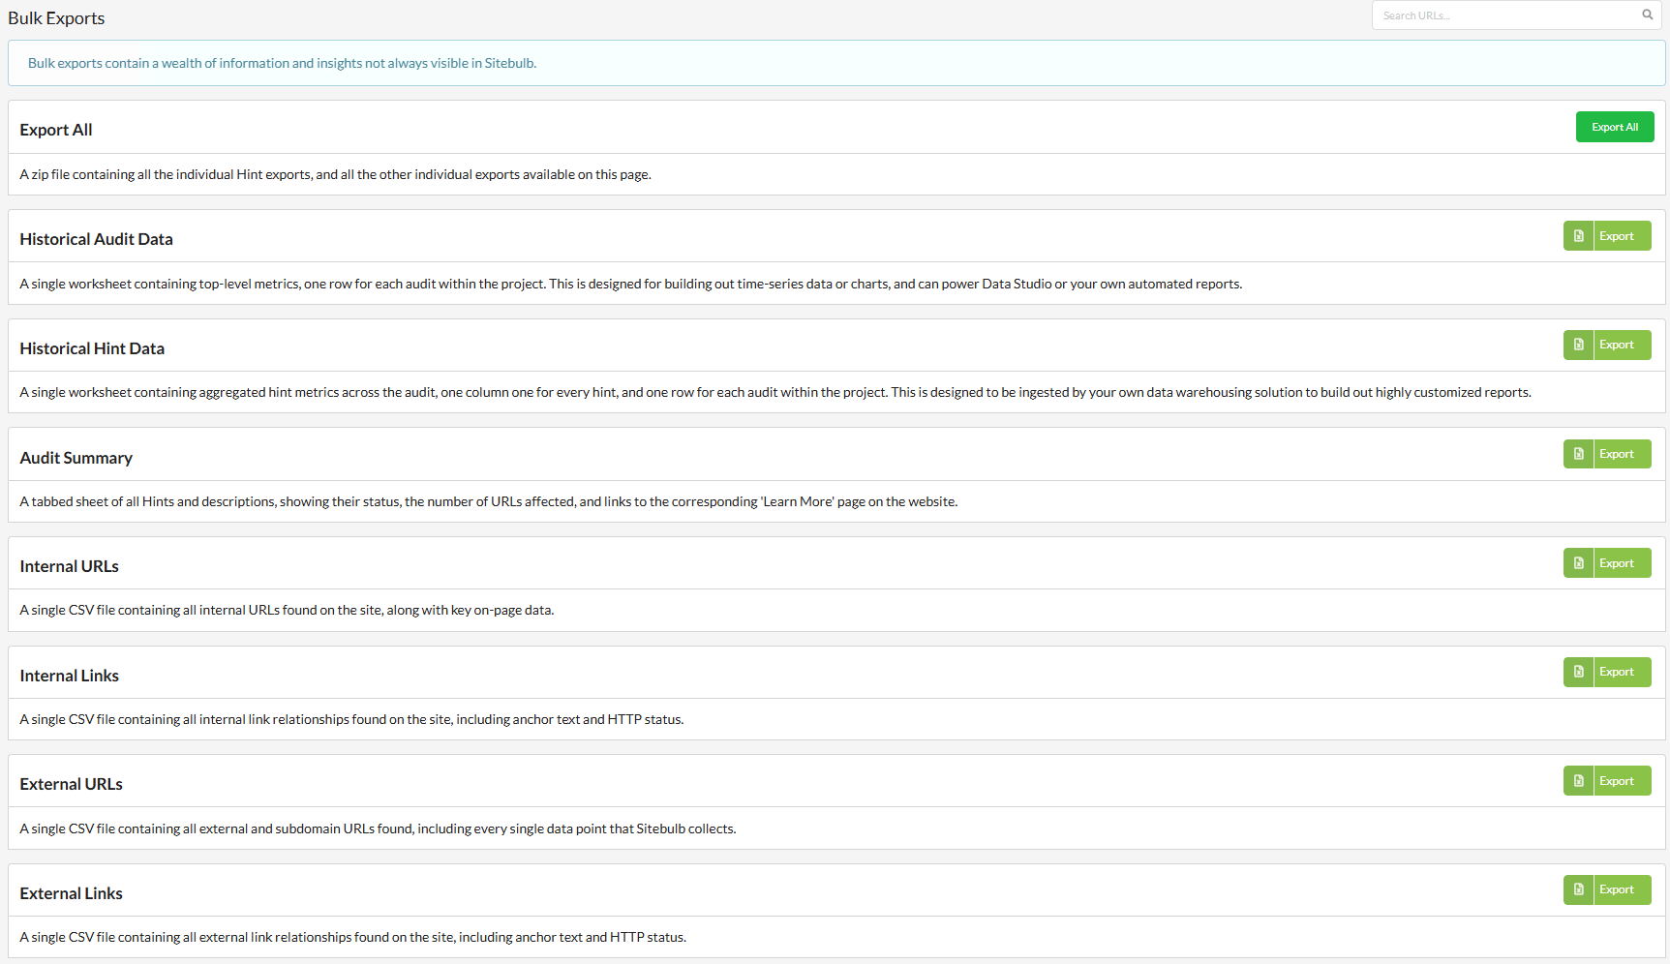Export the Historical Hint Data worksheet
This screenshot has height=964, width=1670.
click(x=1623, y=345)
